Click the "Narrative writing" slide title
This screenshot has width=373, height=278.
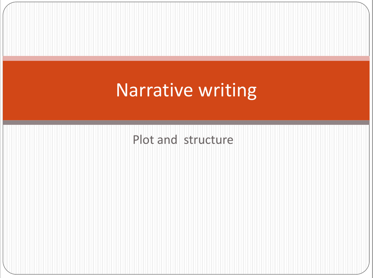pos(186,90)
